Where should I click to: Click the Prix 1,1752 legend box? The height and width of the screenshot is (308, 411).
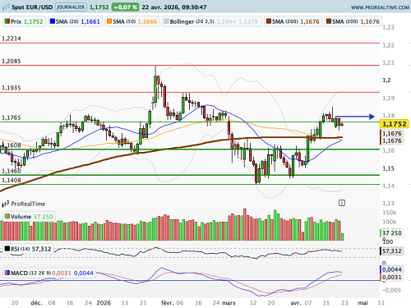click(x=24, y=21)
